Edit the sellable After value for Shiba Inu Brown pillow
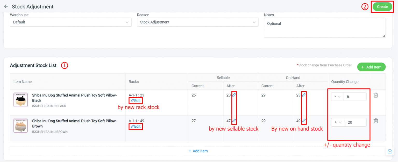This screenshot has width=398, height=162. point(234,121)
